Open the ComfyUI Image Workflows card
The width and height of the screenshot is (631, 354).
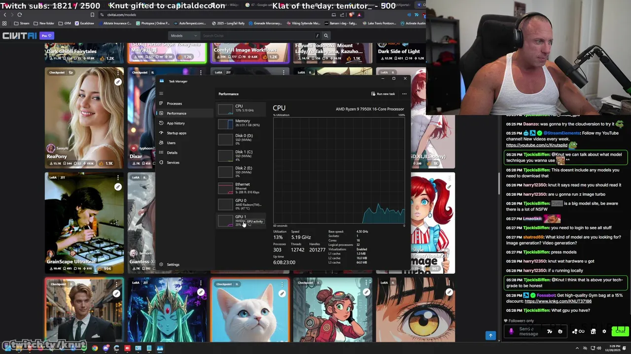click(x=250, y=53)
